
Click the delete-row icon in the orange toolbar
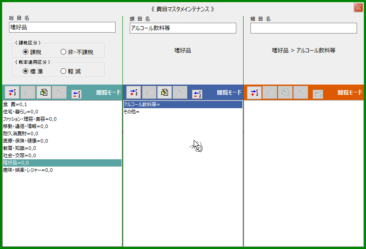(x=318, y=94)
